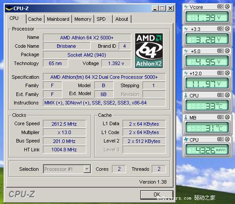235x204 pixels.
Task: Close the CPU-Z window
Action: 170,8
